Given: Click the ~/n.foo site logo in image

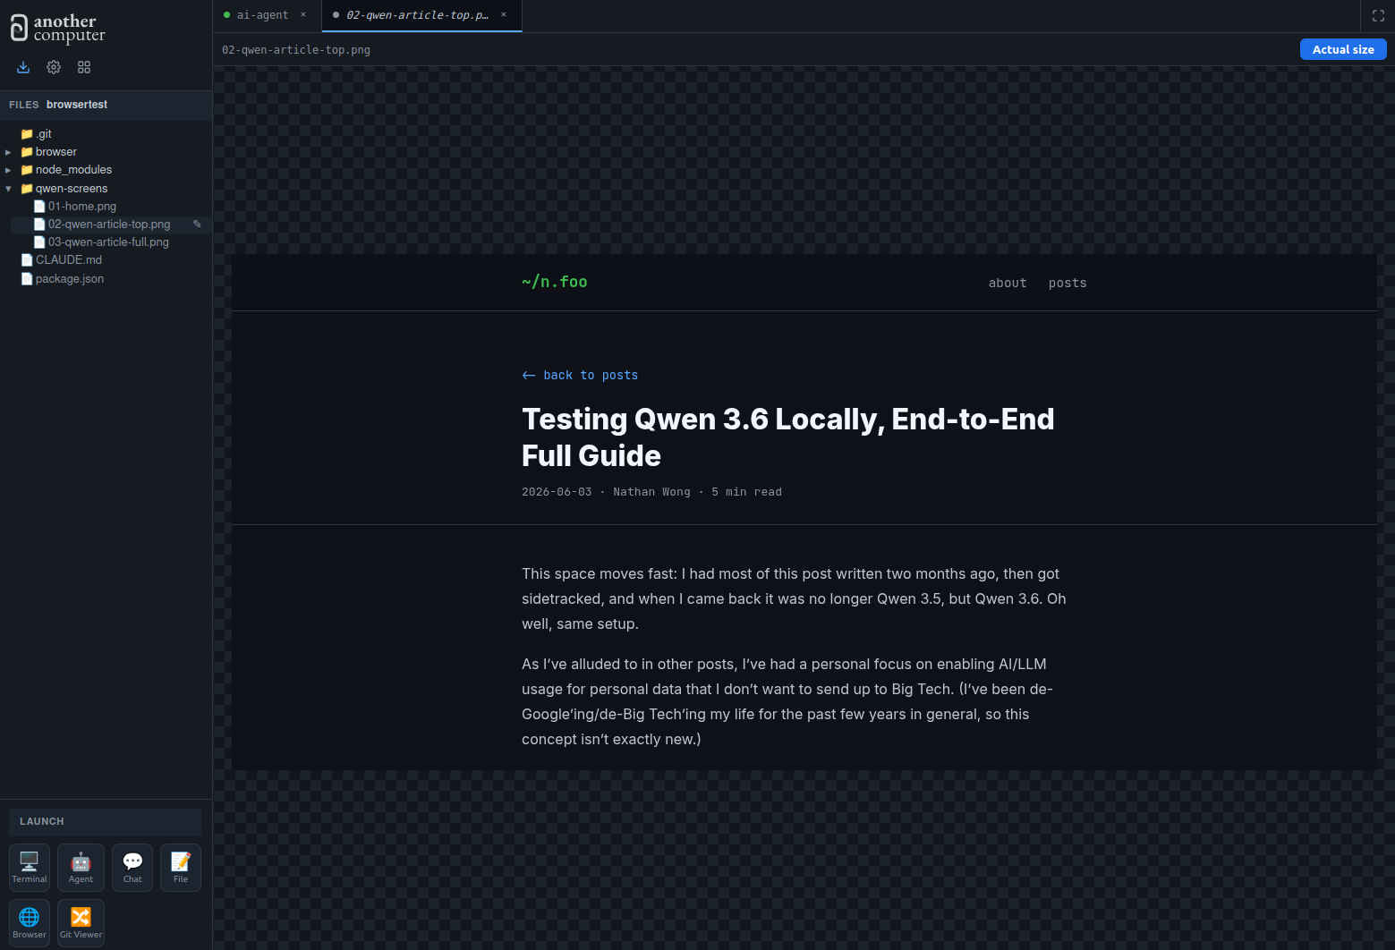Looking at the screenshot, I should [x=555, y=282].
